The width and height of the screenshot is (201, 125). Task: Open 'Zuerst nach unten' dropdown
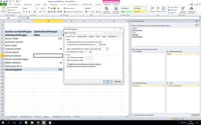tap(107, 49)
